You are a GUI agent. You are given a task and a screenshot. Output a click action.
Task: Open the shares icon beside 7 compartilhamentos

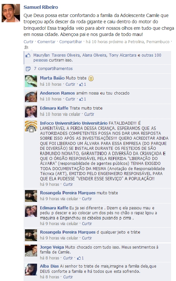28,69
